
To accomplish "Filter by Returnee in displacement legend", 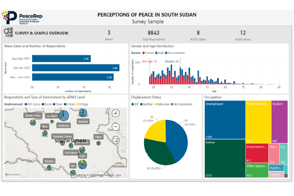I will [162, 104].
